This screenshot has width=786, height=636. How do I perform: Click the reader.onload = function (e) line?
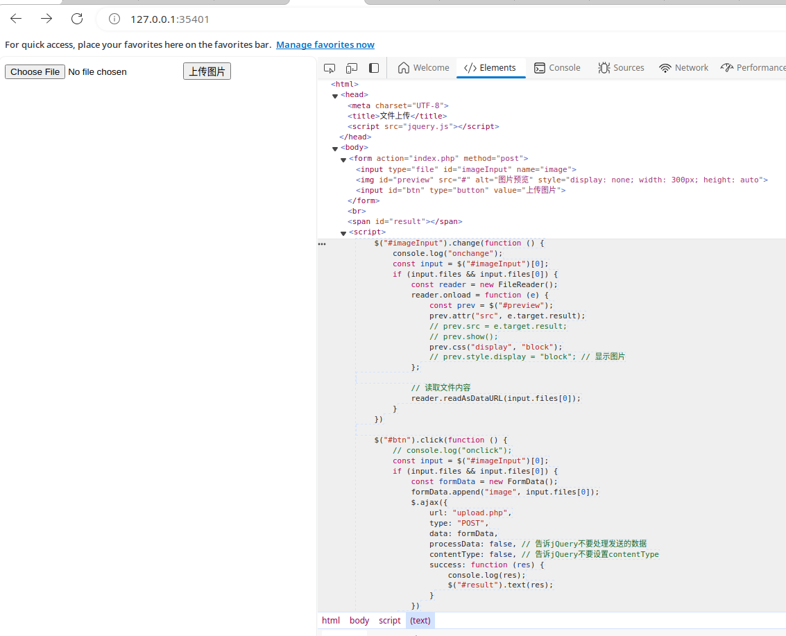tap(480, 295)
